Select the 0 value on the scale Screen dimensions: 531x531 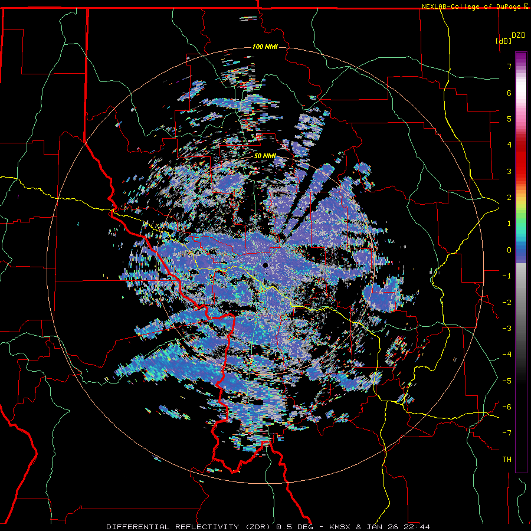tap(509, 250)
